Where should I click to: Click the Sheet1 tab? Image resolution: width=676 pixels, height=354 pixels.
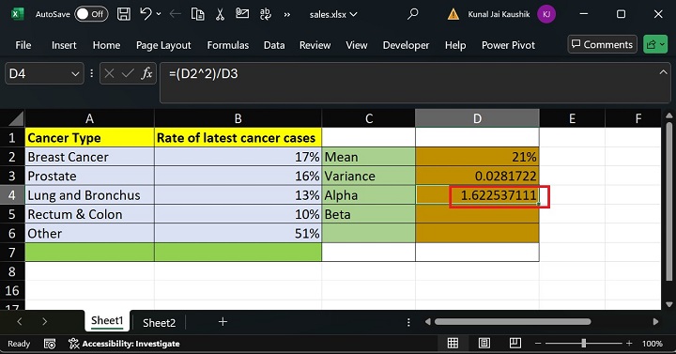pyautogui.click(x=107, y=321)
